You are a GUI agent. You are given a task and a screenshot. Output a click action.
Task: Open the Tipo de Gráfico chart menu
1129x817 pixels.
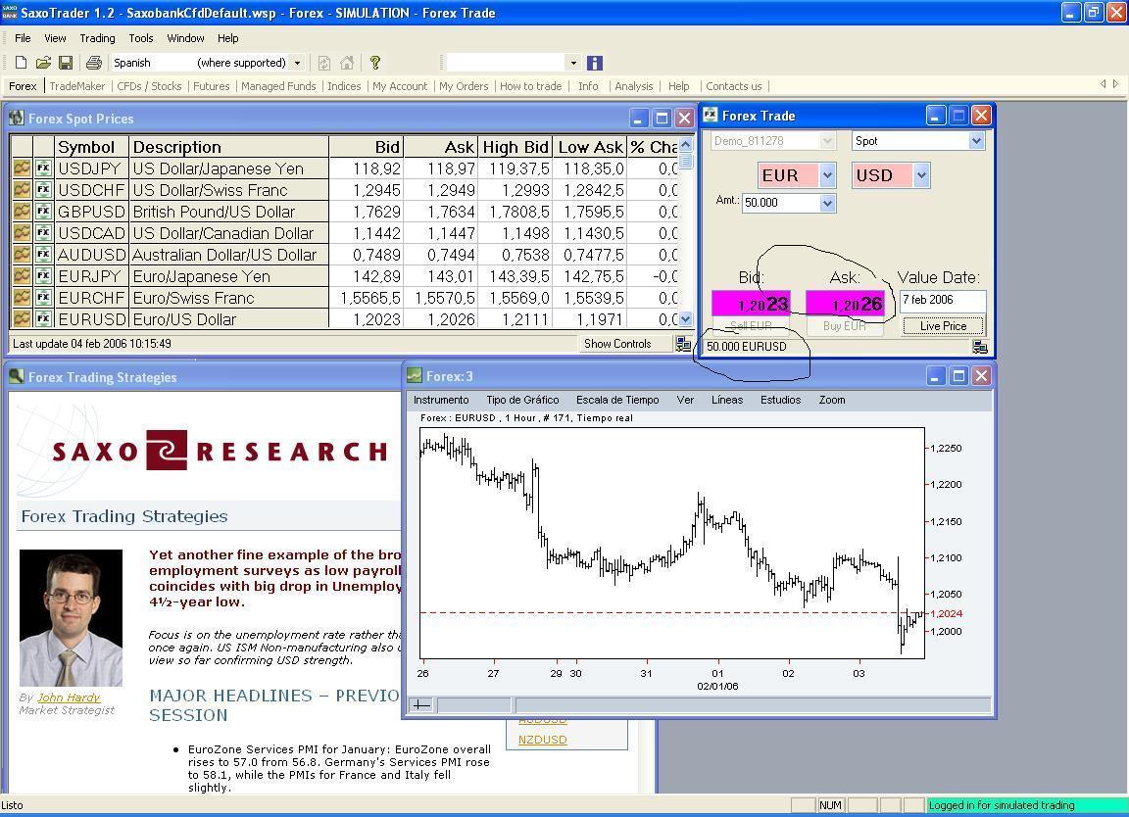(x=522, y=400)
